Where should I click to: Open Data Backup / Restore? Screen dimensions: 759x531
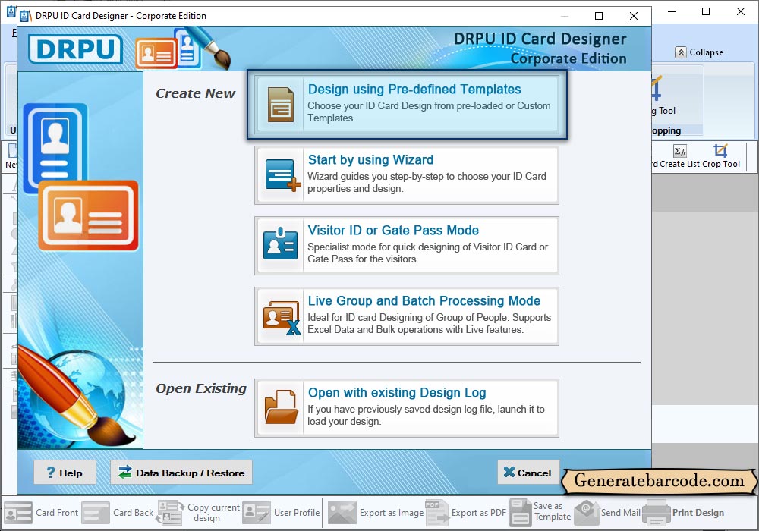point(181,473)
